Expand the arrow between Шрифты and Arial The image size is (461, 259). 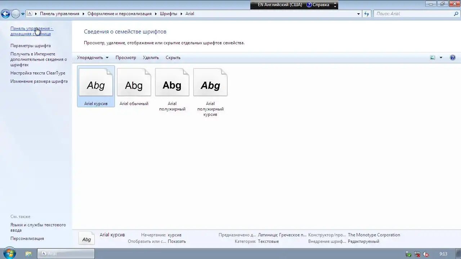coord(182,14)
